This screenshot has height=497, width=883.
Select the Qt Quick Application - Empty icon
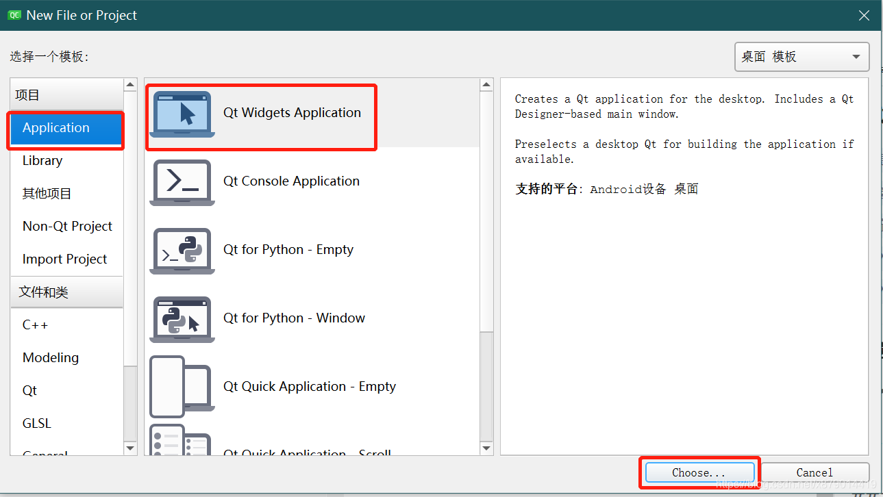tap(182, 387)
